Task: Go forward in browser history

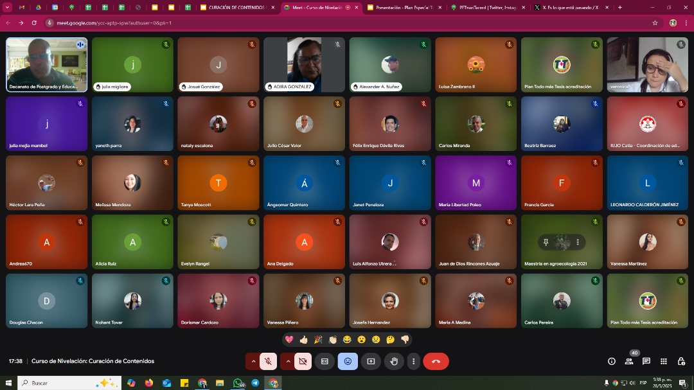Action: [x=21, y=23]
